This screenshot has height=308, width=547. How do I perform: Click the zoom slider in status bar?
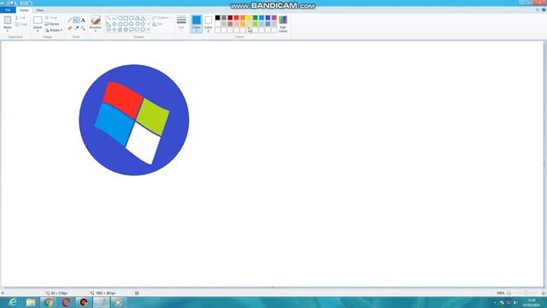click(526, 293)
